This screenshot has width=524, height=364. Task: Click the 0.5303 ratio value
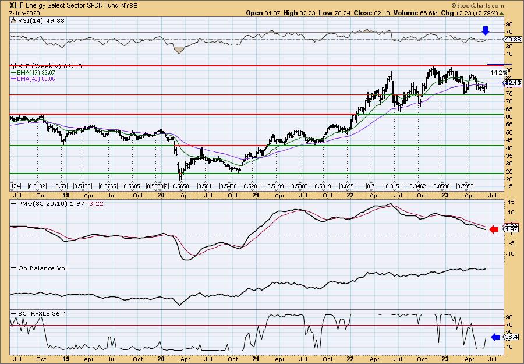[299, 186]
